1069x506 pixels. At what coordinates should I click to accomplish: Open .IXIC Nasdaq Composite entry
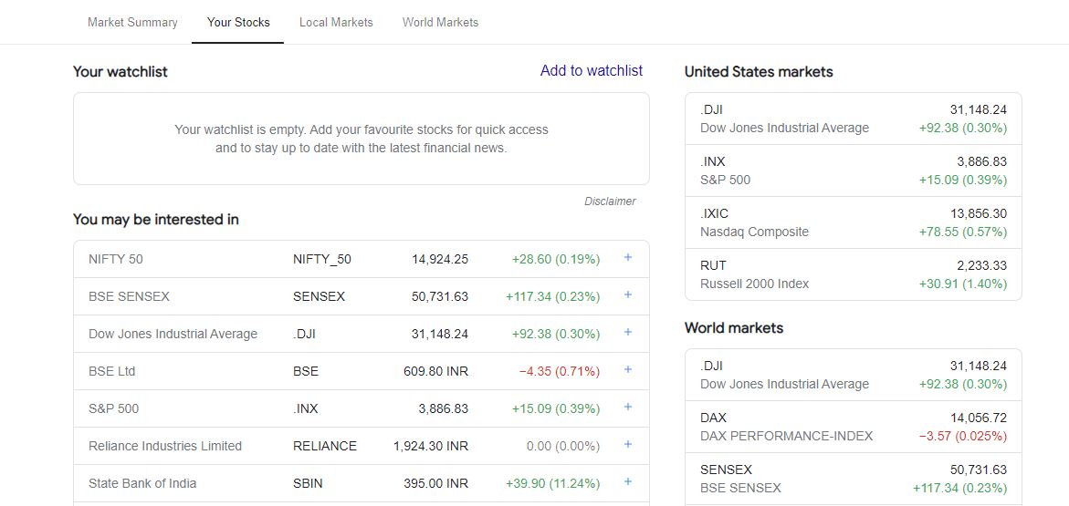coord(853,222)
